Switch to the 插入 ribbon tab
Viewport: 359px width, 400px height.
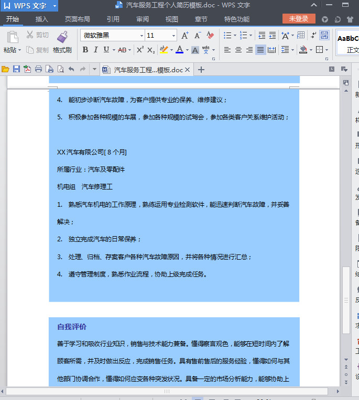tap(41, 19)
